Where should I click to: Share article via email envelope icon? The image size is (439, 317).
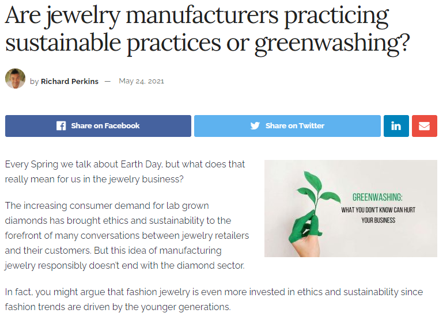click(425, 126)
